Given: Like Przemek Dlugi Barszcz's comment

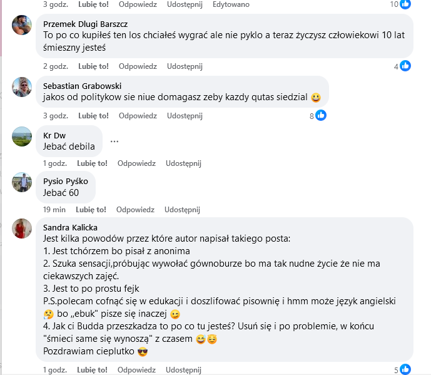Looking at the screenshot, I should point(93,66).
